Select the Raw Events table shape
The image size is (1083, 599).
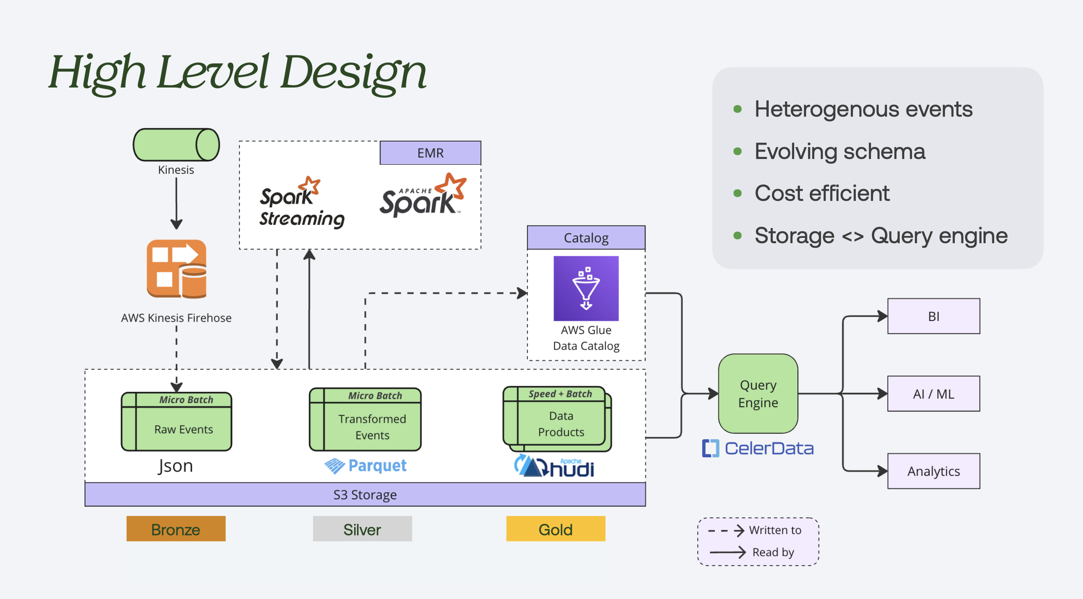coord(177,422)
